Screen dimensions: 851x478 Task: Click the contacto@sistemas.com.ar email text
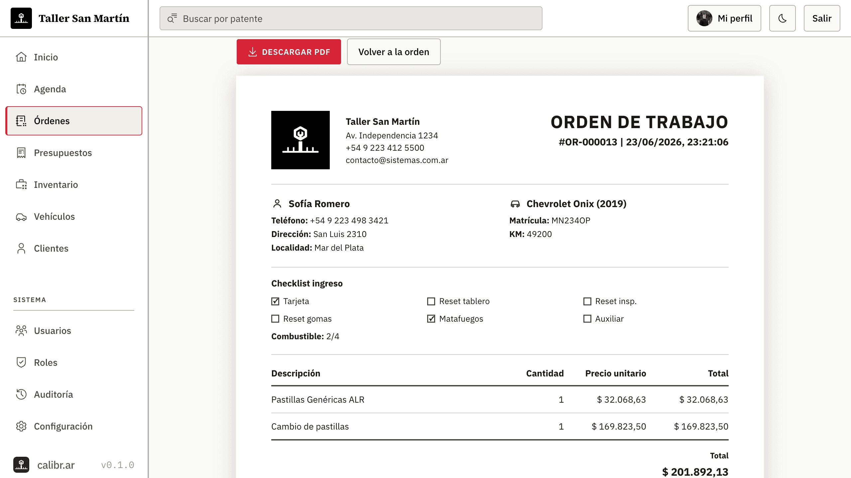coord(397,160)
